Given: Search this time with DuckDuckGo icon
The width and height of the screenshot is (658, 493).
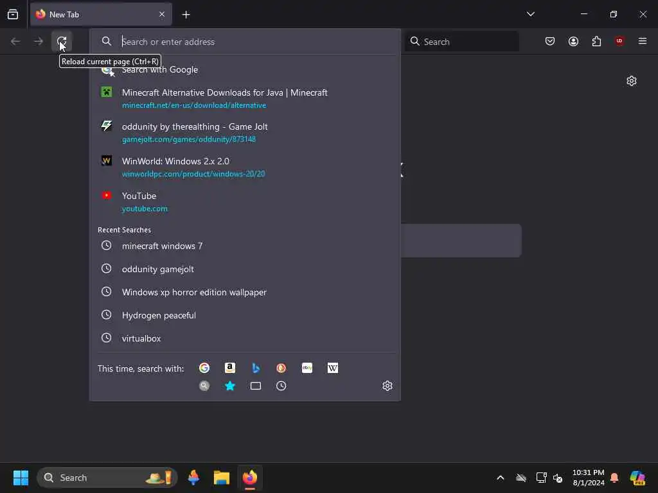Looking at the screenshot, I should (x=281, y=368).
